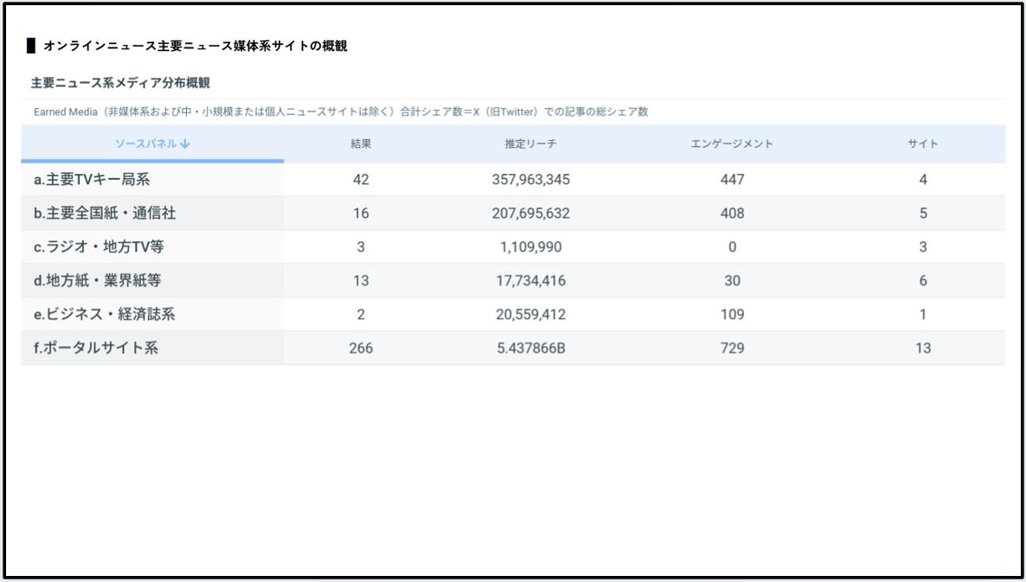Viewport: 1026px width, 582px height.
Task: Sort by the 結果 column header
Action: pyautogui.click(x=361, y=144)
